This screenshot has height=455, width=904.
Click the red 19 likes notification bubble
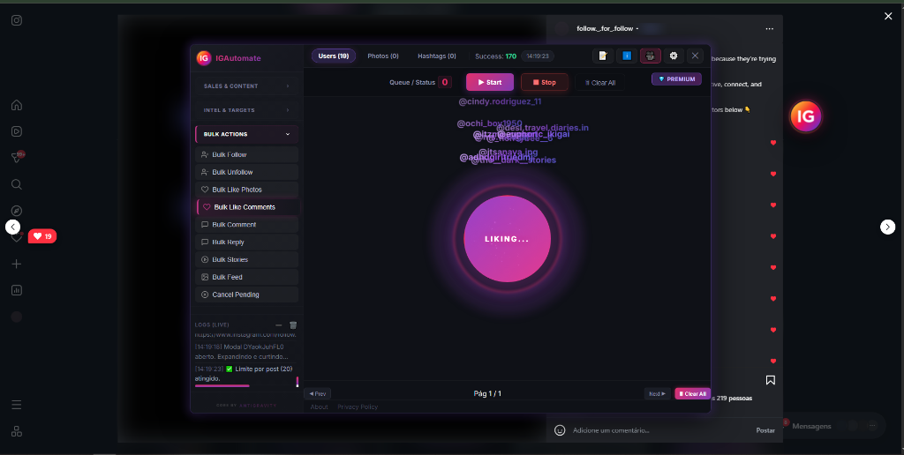coord(42,236)
